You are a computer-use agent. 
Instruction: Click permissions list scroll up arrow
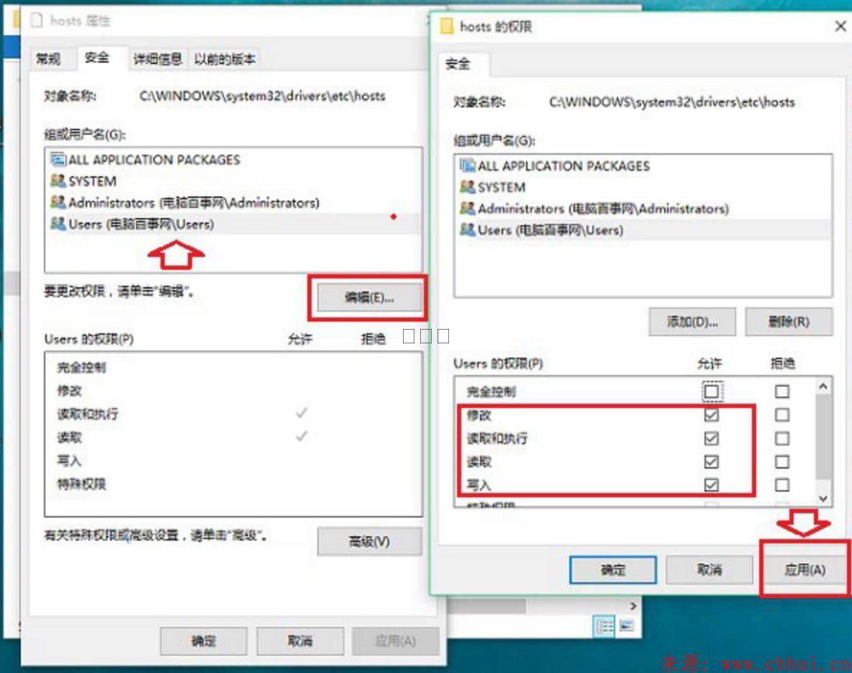823,386
